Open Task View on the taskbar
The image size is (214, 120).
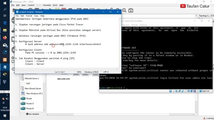click(5, 16)
